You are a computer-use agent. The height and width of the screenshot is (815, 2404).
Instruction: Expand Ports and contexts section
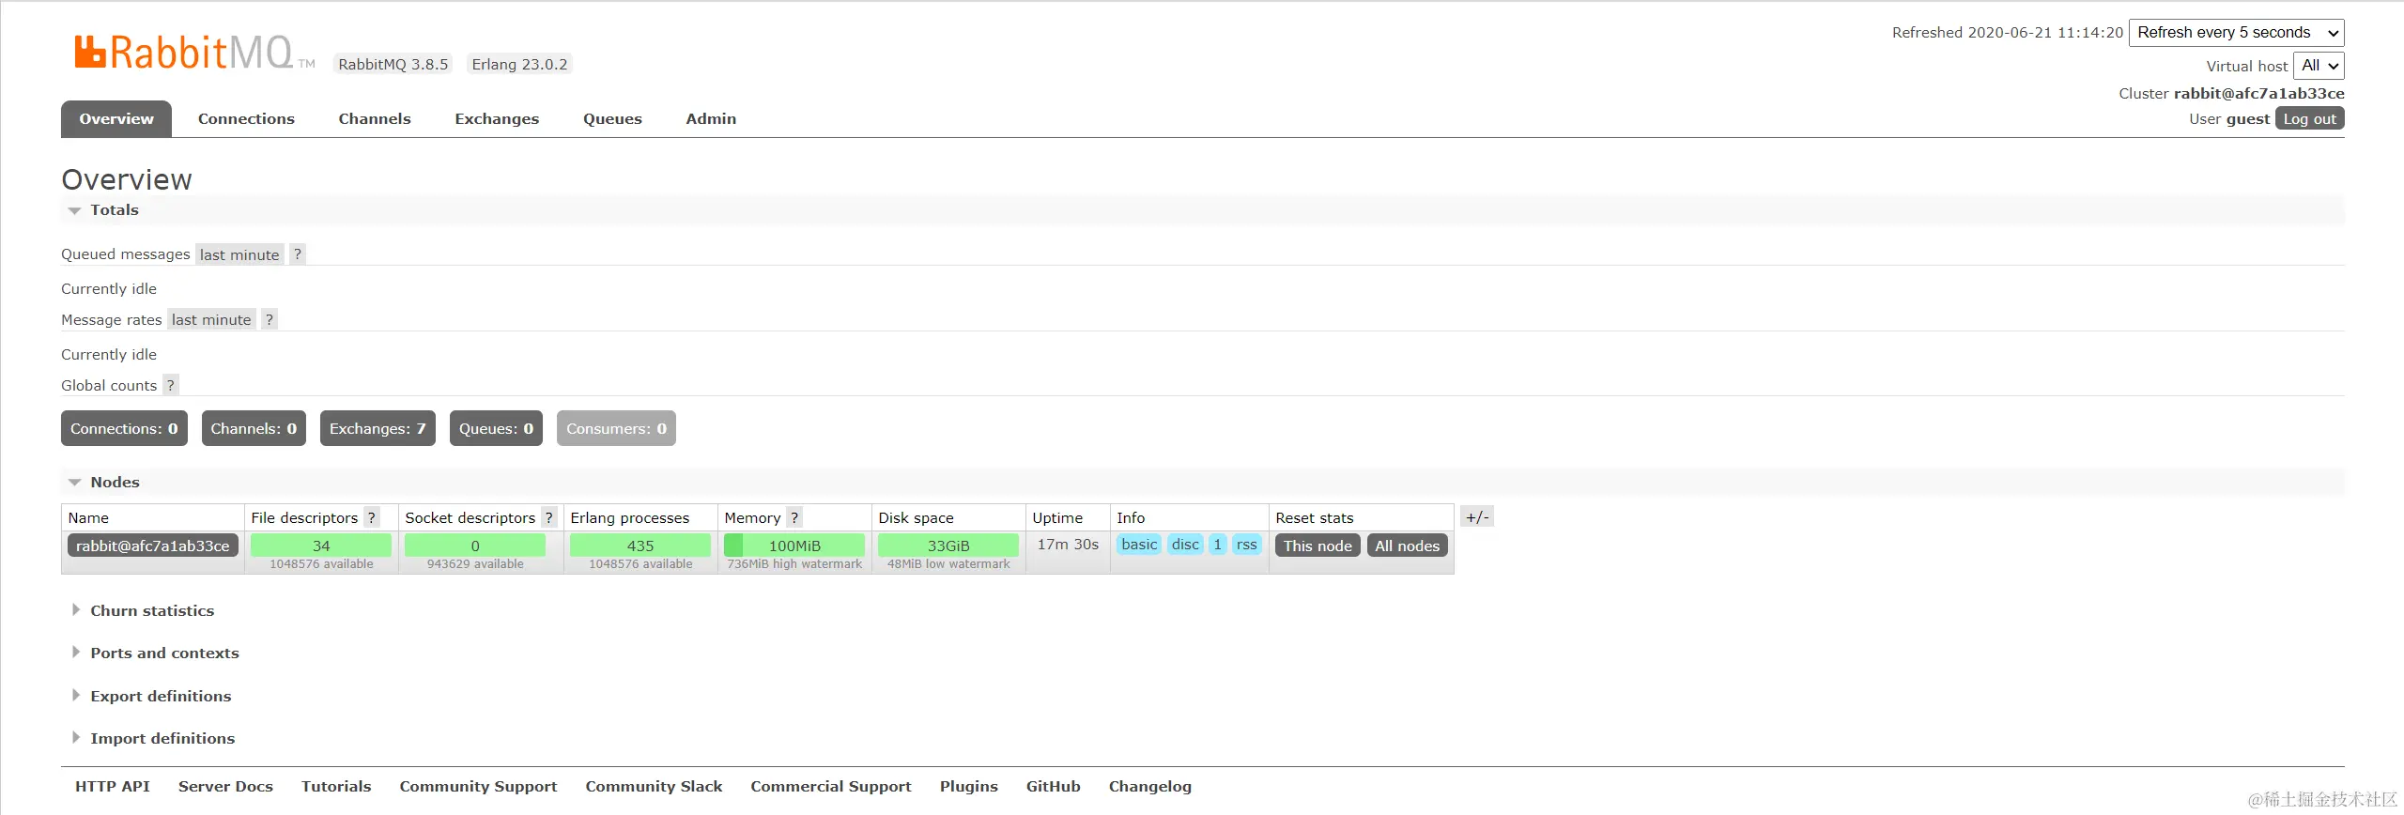tap(156, 654)
